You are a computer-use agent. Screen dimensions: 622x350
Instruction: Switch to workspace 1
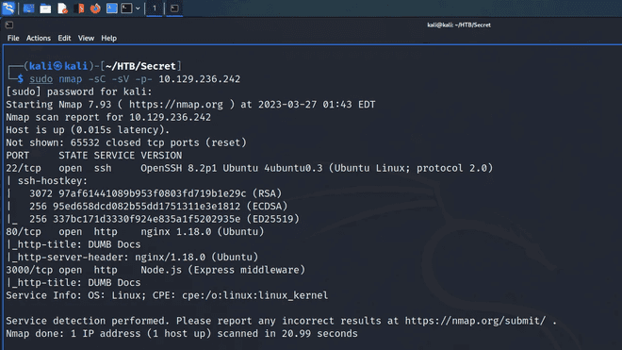155,8
